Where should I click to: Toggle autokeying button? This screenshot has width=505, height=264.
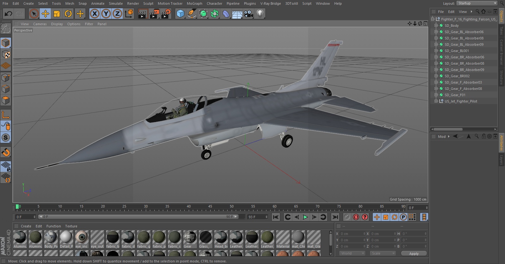(x=356, y=217)
